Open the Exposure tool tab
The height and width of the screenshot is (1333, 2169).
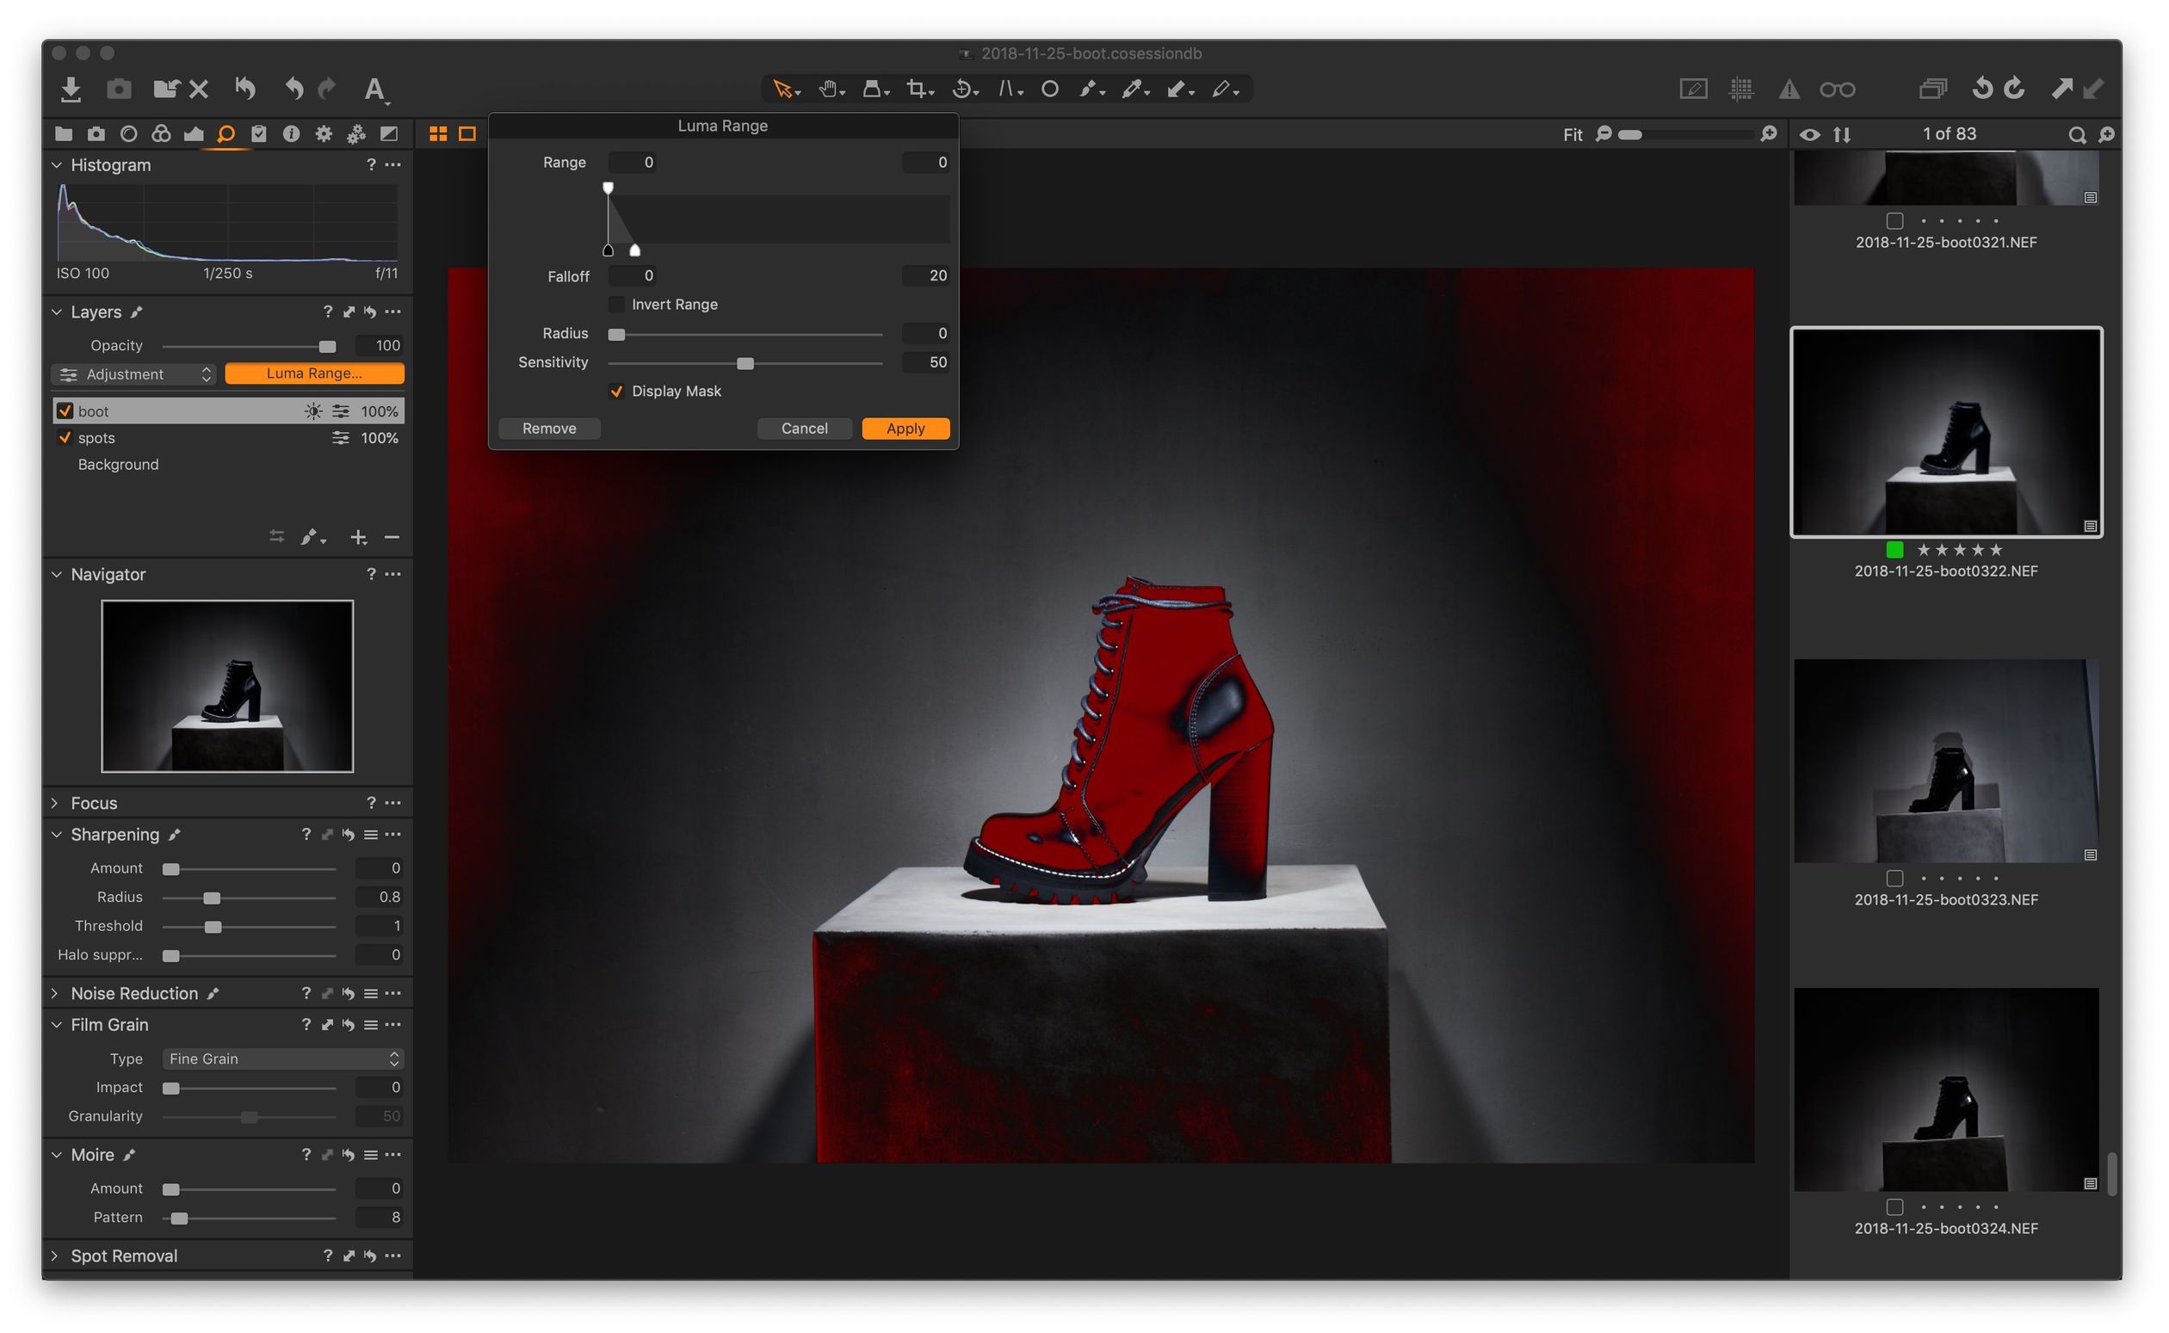tap(194, 133)
